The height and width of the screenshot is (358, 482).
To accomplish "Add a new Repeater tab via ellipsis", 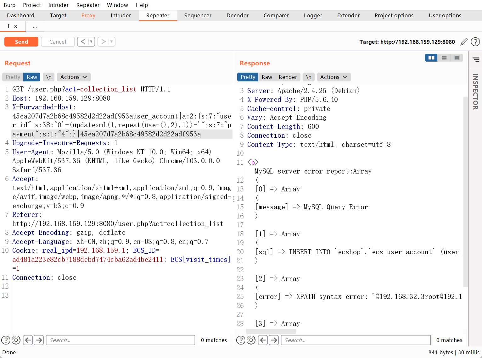I will click(35, 26).
